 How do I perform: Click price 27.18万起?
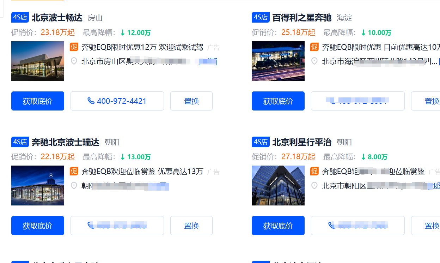(298, 157)
